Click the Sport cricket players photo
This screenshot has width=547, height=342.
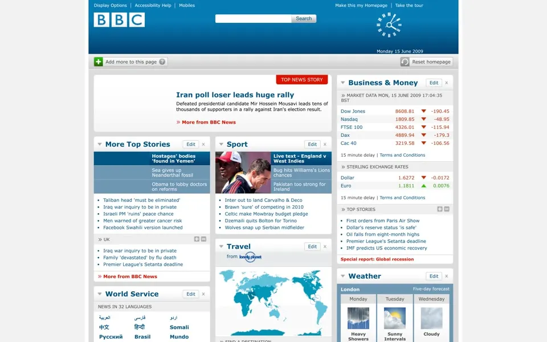tap(243, 172)
